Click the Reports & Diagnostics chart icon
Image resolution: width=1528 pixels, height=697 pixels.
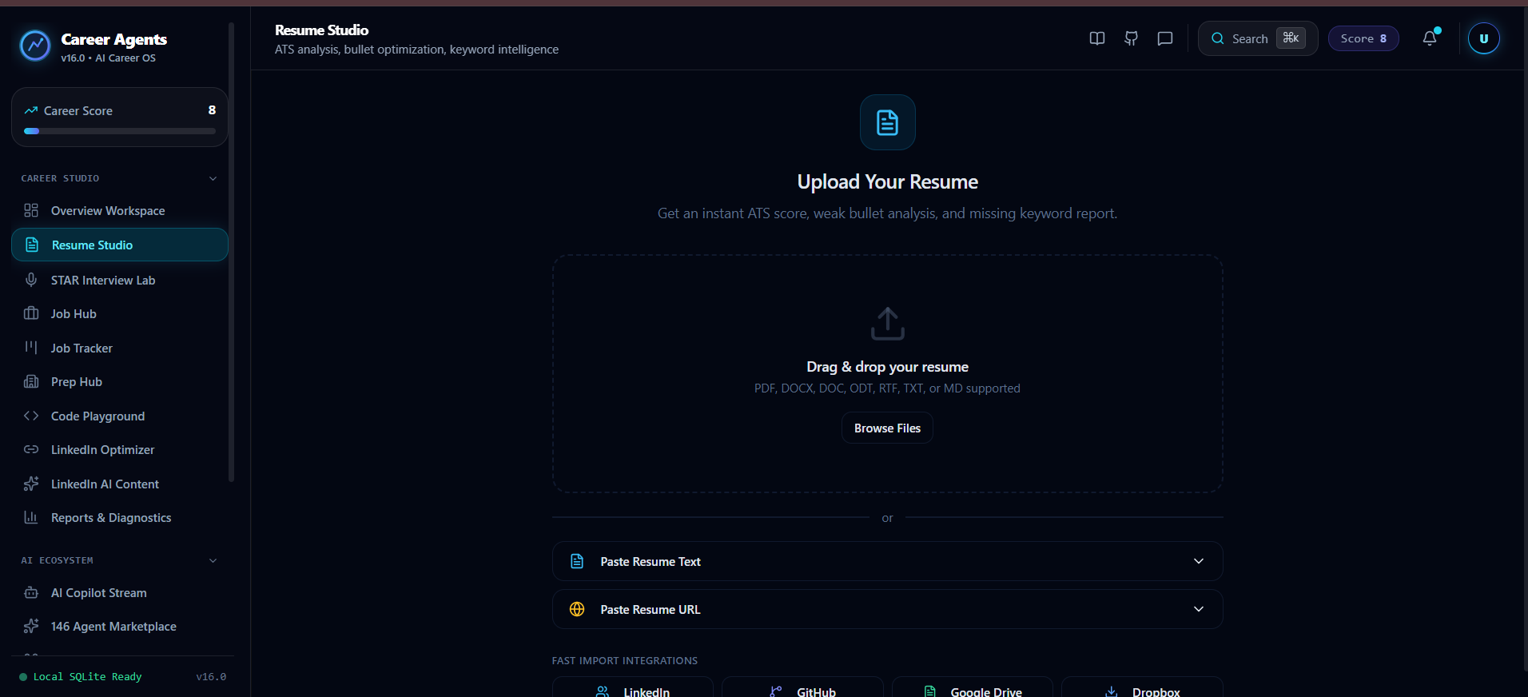(31, 517)
